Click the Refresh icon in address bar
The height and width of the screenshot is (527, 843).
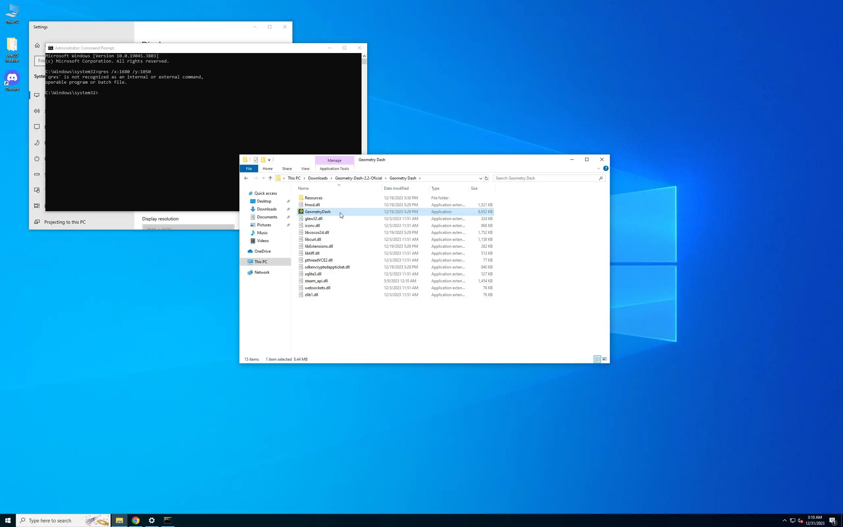coord(486,178)
